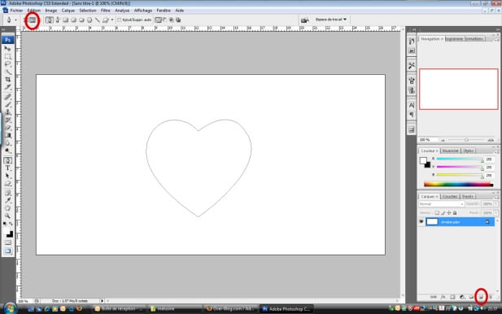
Task: Select the Eraser tool
Action: tap(7, 128)
